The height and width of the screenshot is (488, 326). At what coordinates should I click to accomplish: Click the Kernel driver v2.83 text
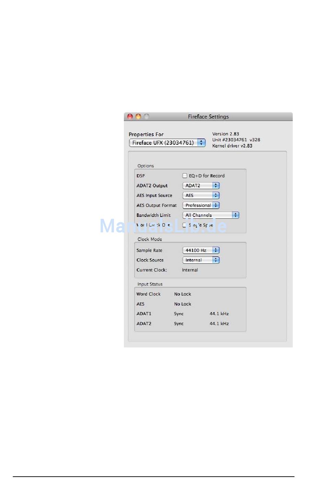coord(232,146)
